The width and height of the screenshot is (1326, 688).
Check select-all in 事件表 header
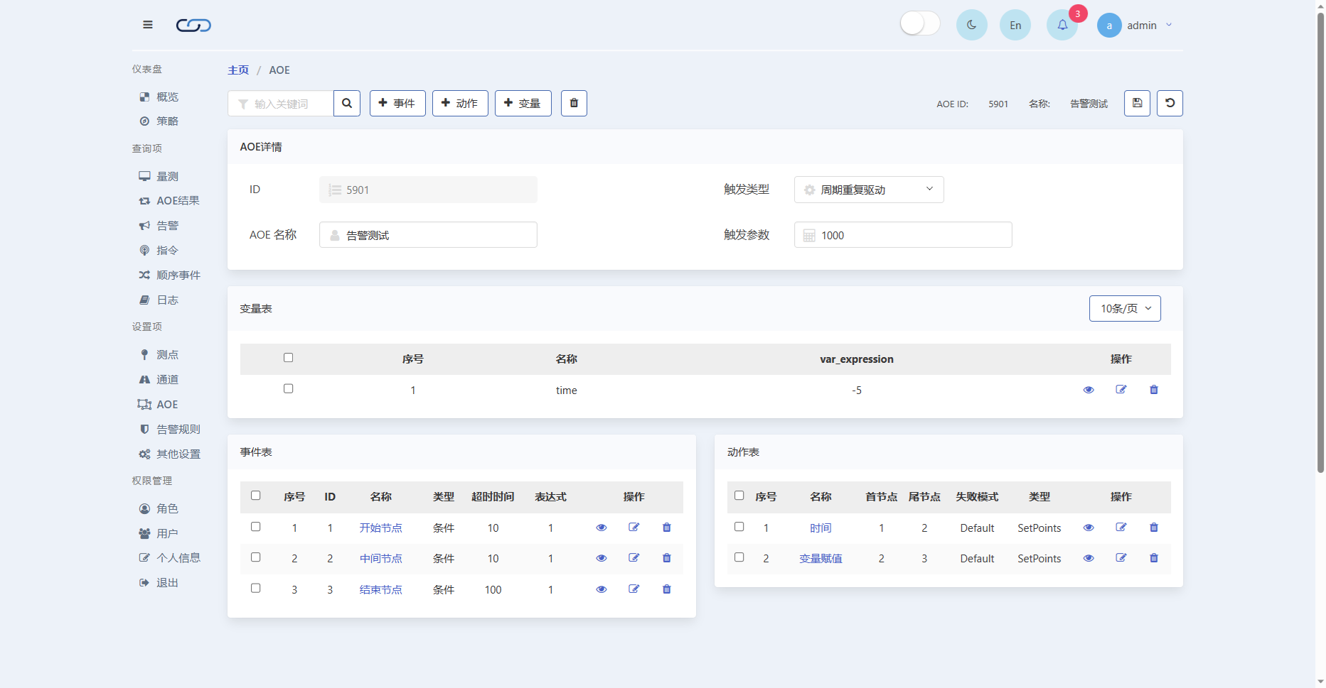click(x=256, y=496)
